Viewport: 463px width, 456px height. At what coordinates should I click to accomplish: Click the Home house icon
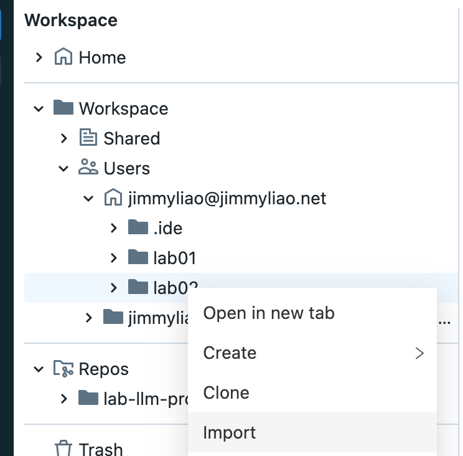(x=63, y=57)
